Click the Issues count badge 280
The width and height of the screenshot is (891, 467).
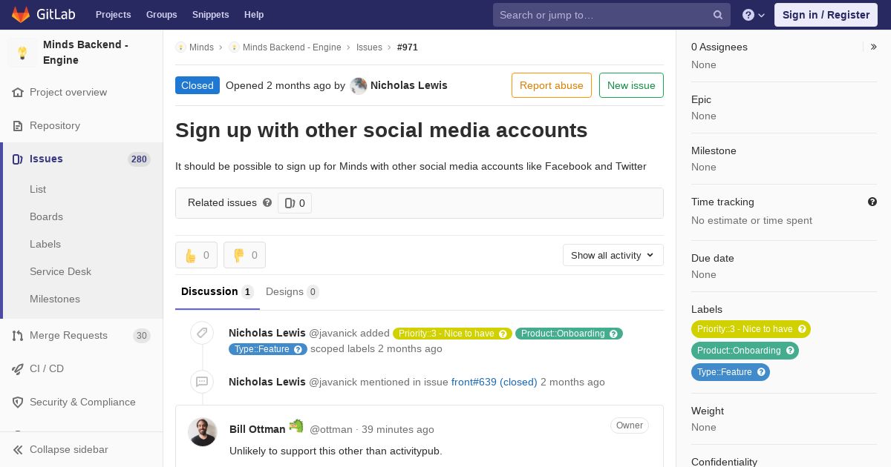139,159
